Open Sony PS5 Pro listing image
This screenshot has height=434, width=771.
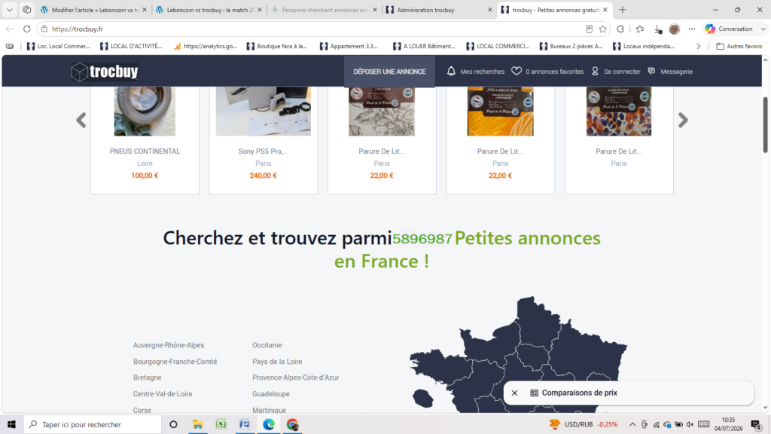[x=263, y=112]
